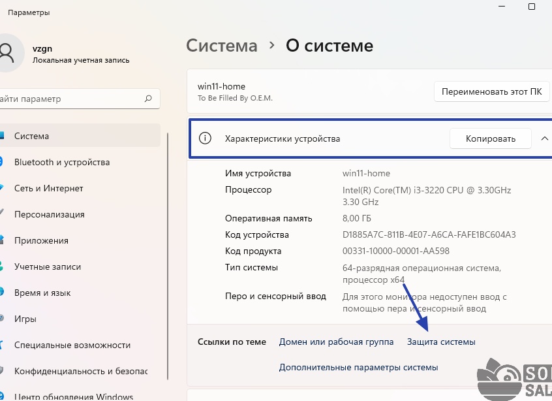Minimize the Параметры window

coord(502,7)
